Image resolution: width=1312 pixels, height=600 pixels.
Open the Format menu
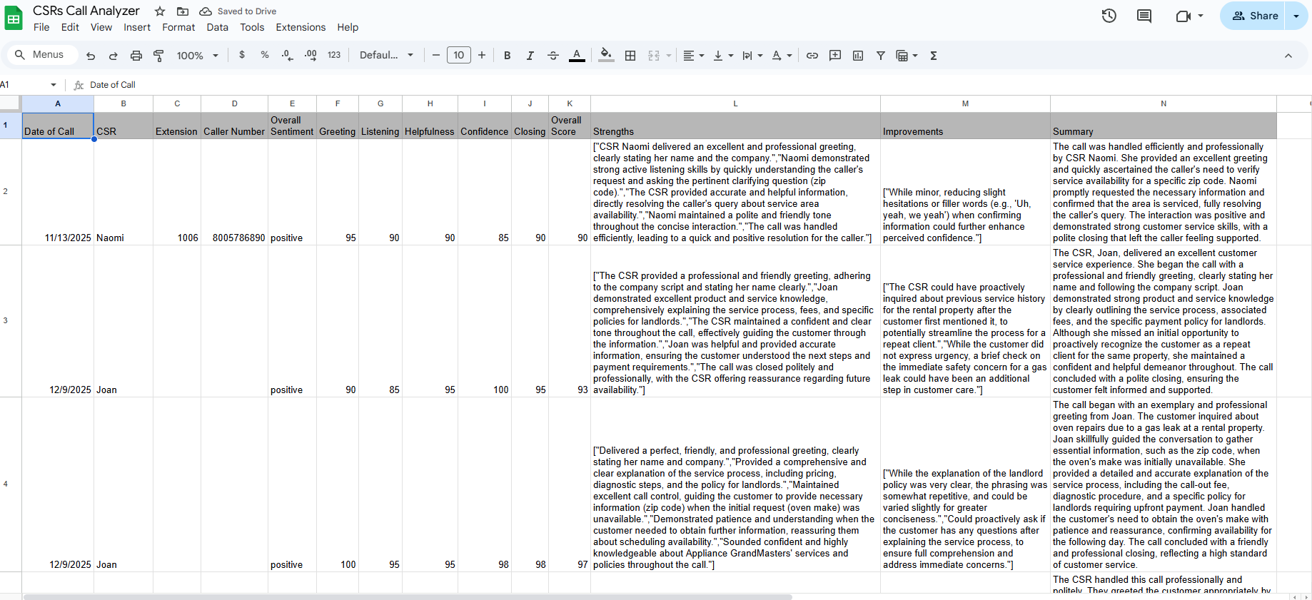click(178, 27)
